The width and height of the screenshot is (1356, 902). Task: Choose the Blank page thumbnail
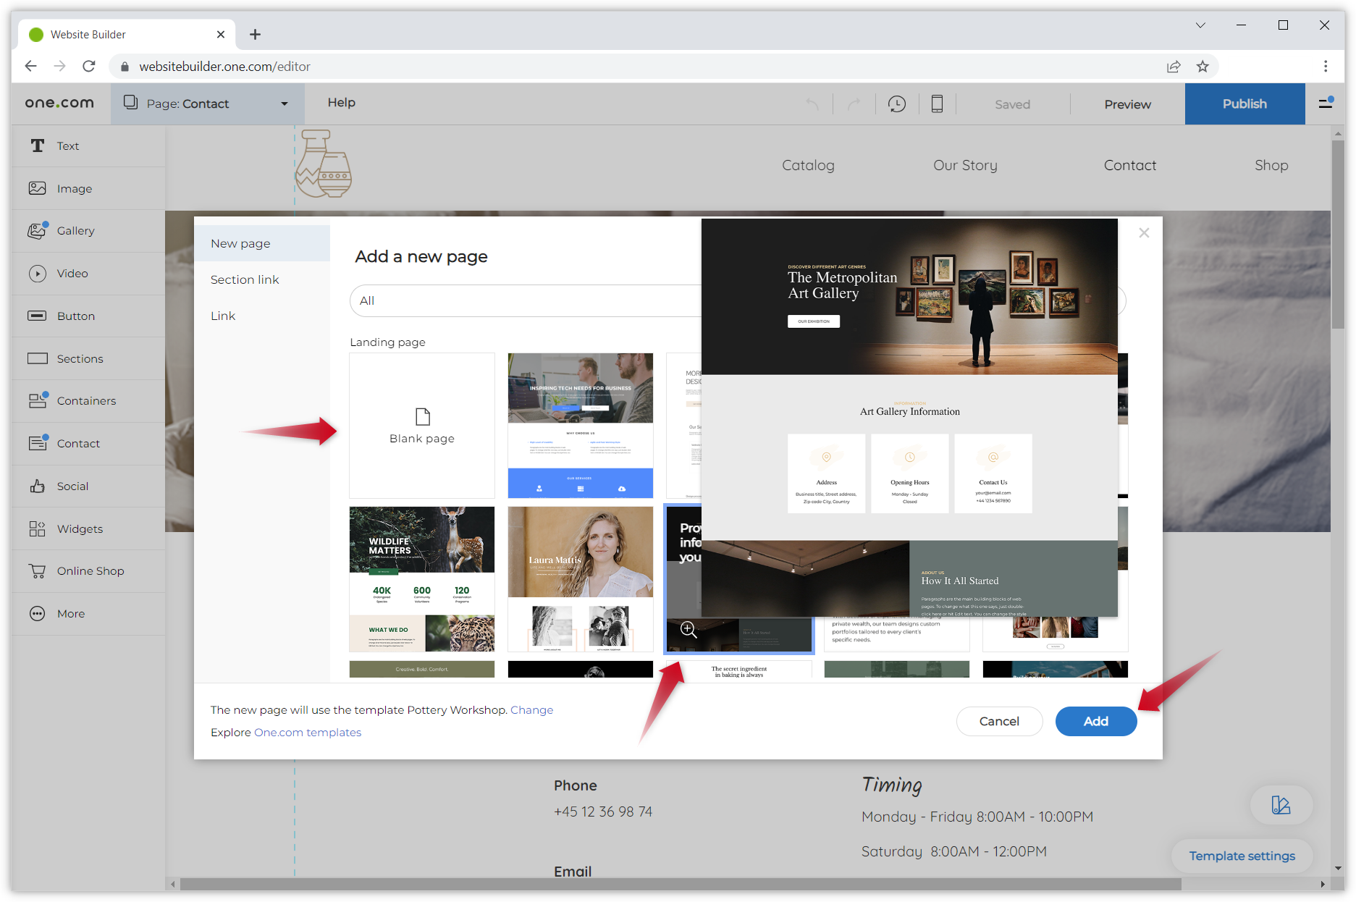(x=422, y=426)
